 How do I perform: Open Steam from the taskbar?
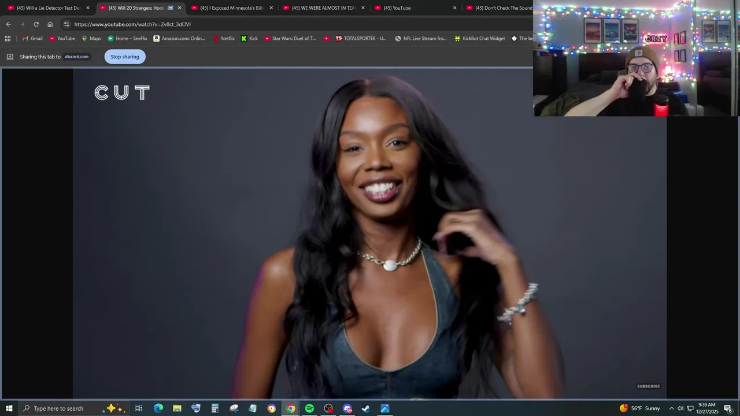[x=366, y=408]
